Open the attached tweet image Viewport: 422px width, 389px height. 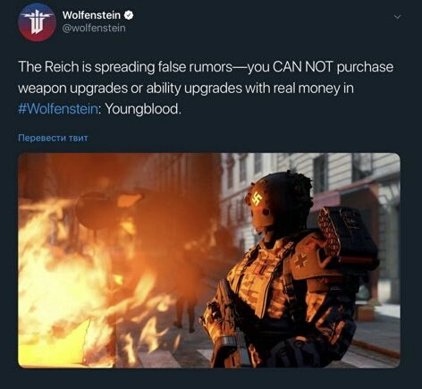[x=209, y=260]
